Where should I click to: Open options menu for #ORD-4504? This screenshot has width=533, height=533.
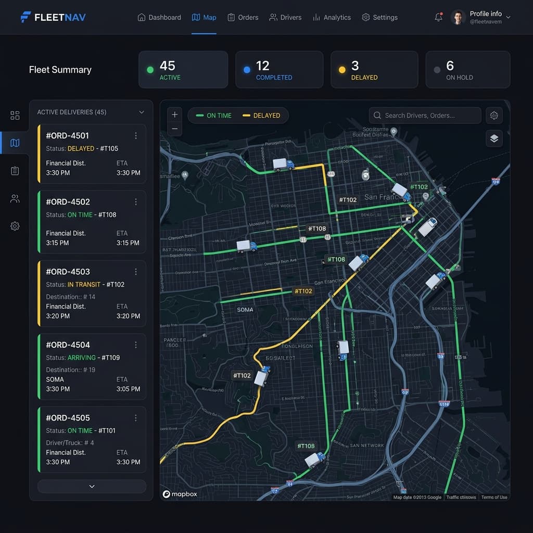136,345
